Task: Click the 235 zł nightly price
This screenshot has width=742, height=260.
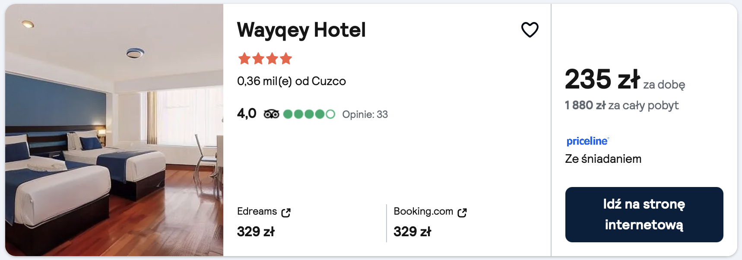Action: tap(602, 80)
